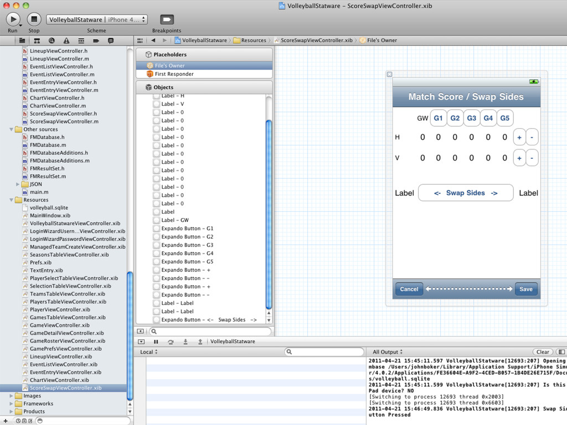Screen dimensions: 567x425
Task: Select File's Owner placeholder
Action: pyautogui.click(x=204, y=65)
